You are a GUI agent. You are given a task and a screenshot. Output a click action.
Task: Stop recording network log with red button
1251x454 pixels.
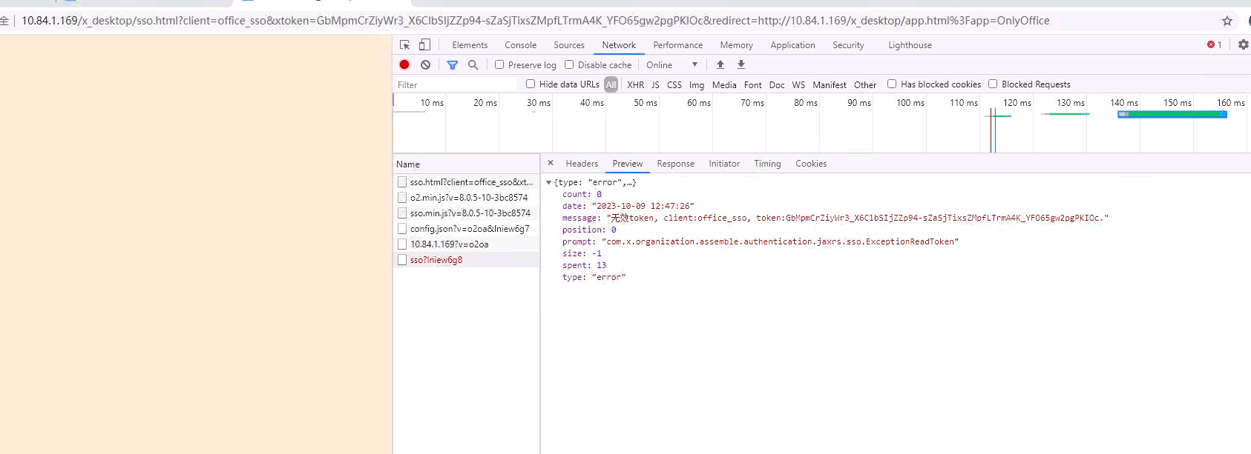pos(404,65)
